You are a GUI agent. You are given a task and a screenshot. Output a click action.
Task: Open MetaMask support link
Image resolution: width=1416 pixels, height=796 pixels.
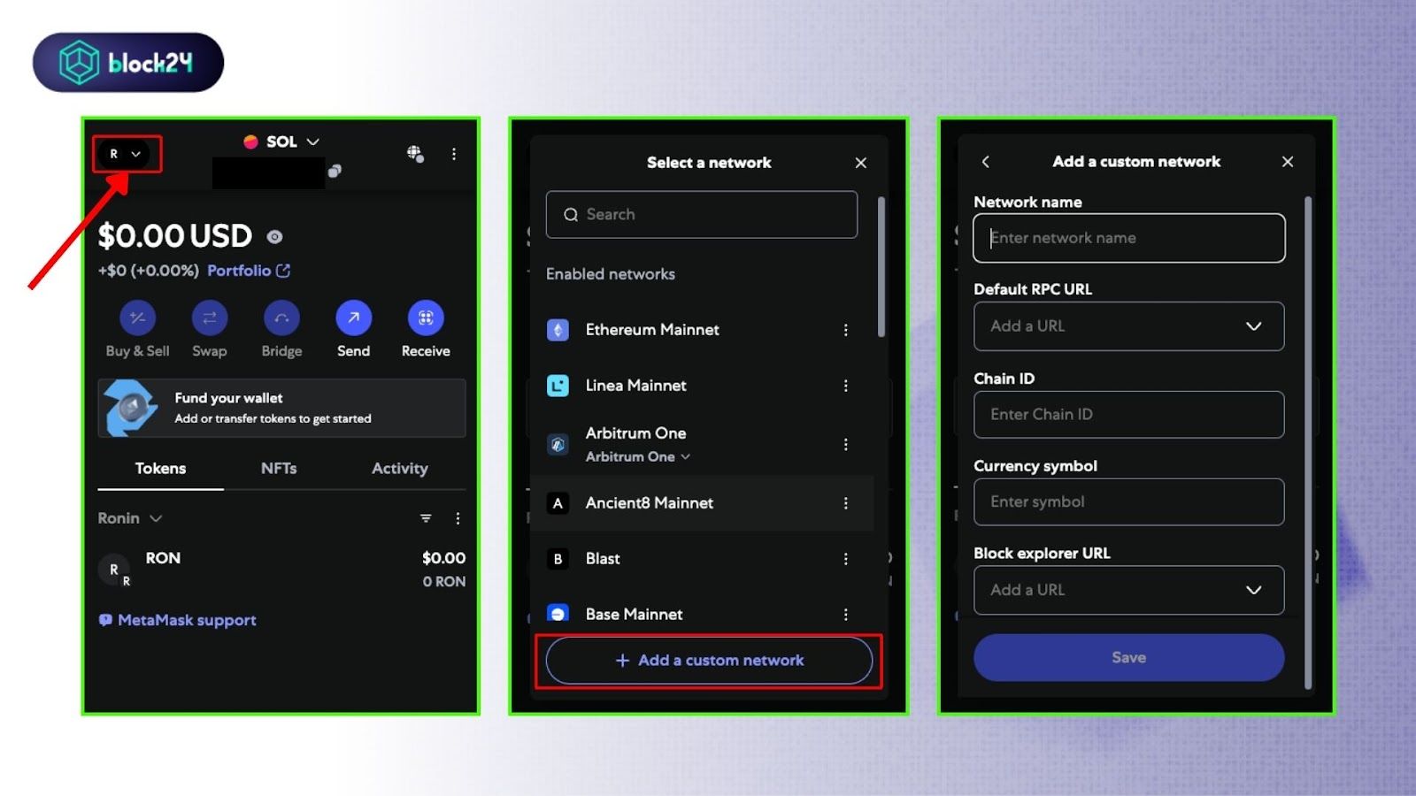click(178, 620)
